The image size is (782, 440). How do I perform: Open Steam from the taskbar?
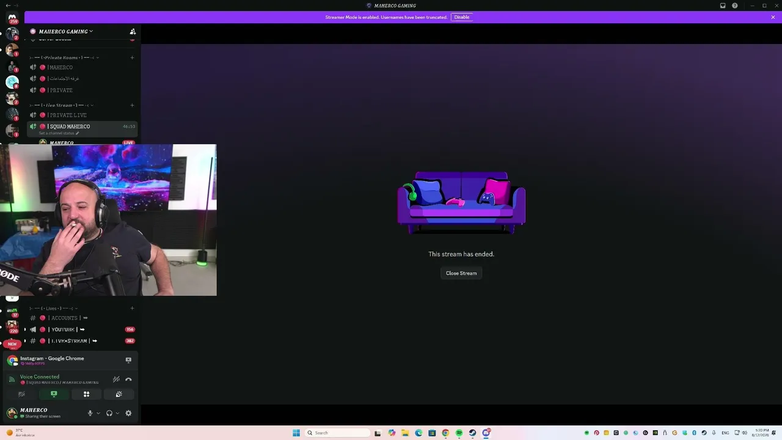[x=472, y=433]
